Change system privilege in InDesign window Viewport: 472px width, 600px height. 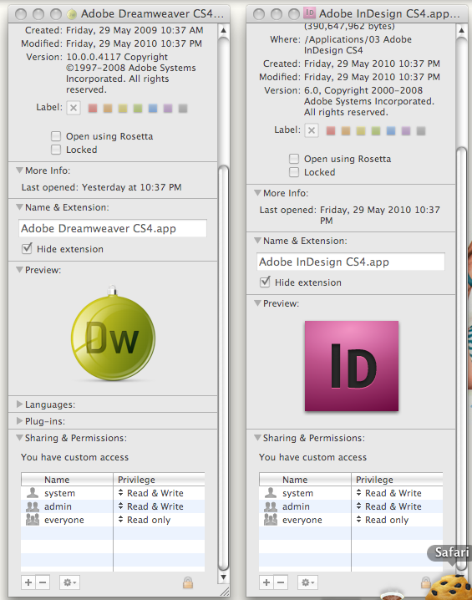coord(389,493)
